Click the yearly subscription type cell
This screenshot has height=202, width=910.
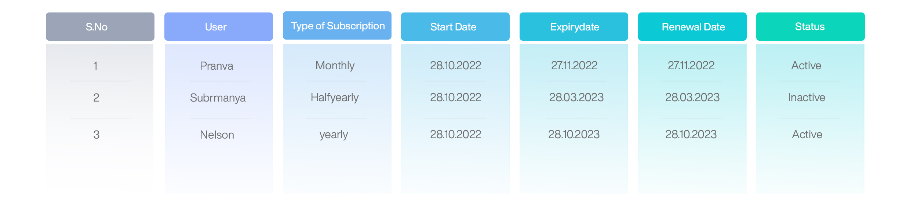(334, 135)
